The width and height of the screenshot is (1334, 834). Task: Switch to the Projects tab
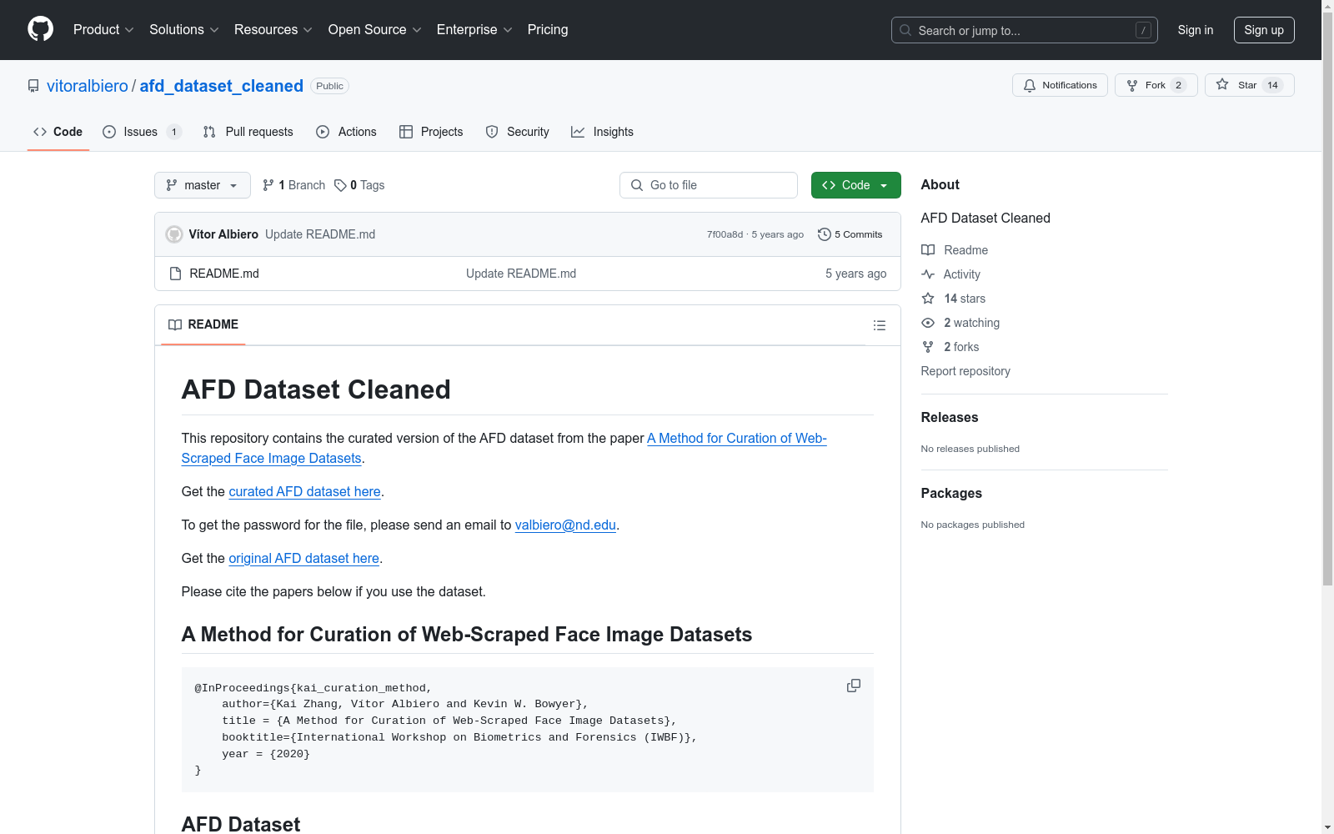click(431, 132)
